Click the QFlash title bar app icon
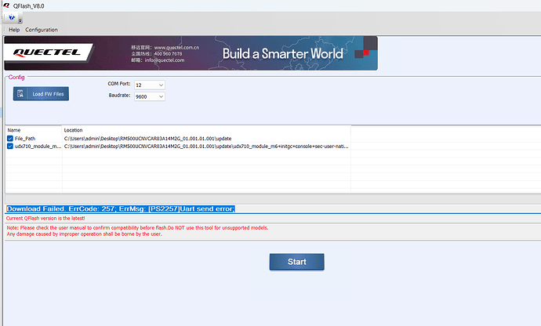 coord(6,5)
